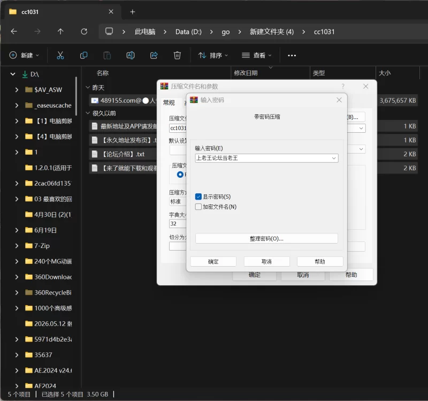Expand the 360Download folder node
428x401 pixels.
[17, 277]
